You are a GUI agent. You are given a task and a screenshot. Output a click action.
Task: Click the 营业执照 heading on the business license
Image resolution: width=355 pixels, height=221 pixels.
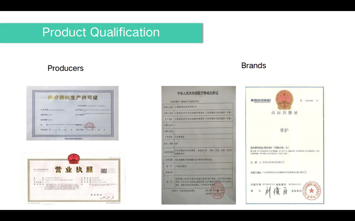tap(73, 170)
